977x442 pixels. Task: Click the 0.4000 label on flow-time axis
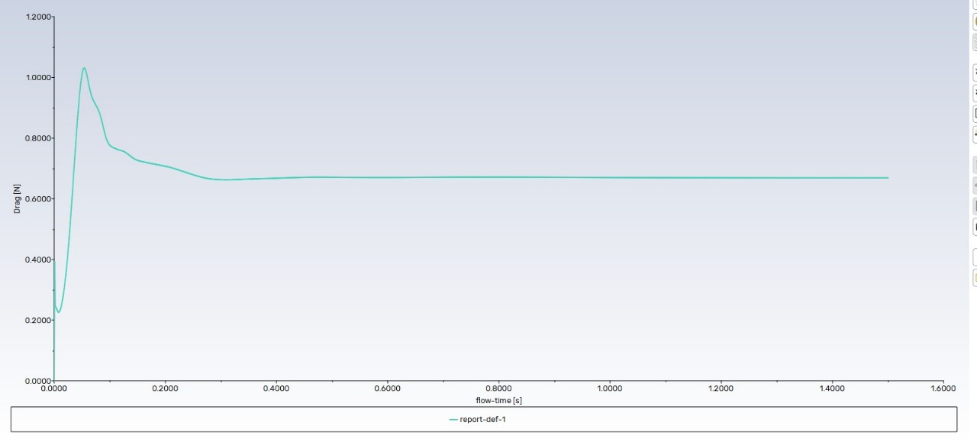coord(276,389)
